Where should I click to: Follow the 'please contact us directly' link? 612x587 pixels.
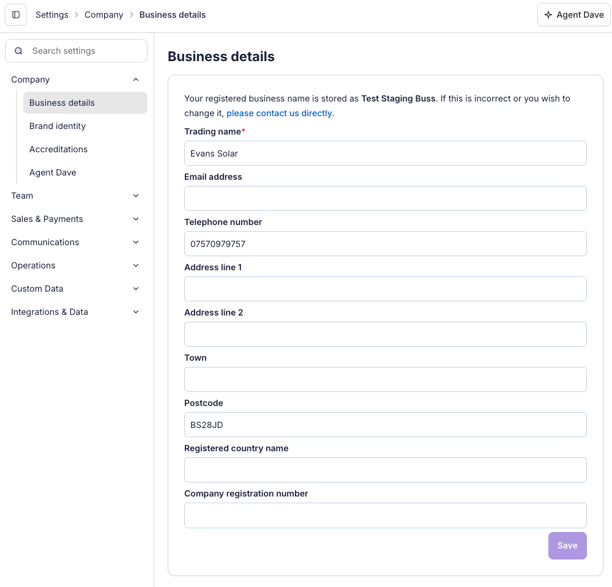point(280,113)
